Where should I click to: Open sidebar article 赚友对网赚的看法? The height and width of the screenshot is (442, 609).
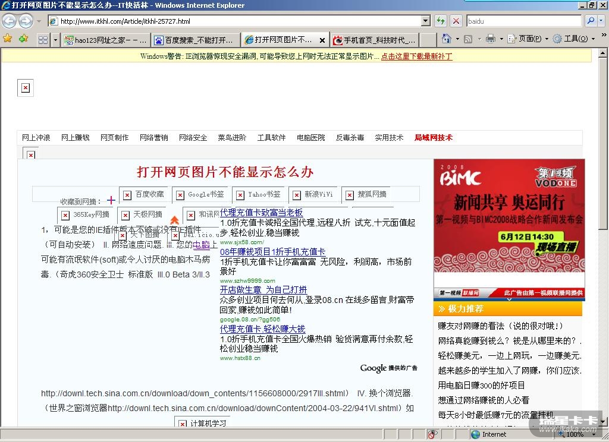pyautogui.click(x=500, y=326)
